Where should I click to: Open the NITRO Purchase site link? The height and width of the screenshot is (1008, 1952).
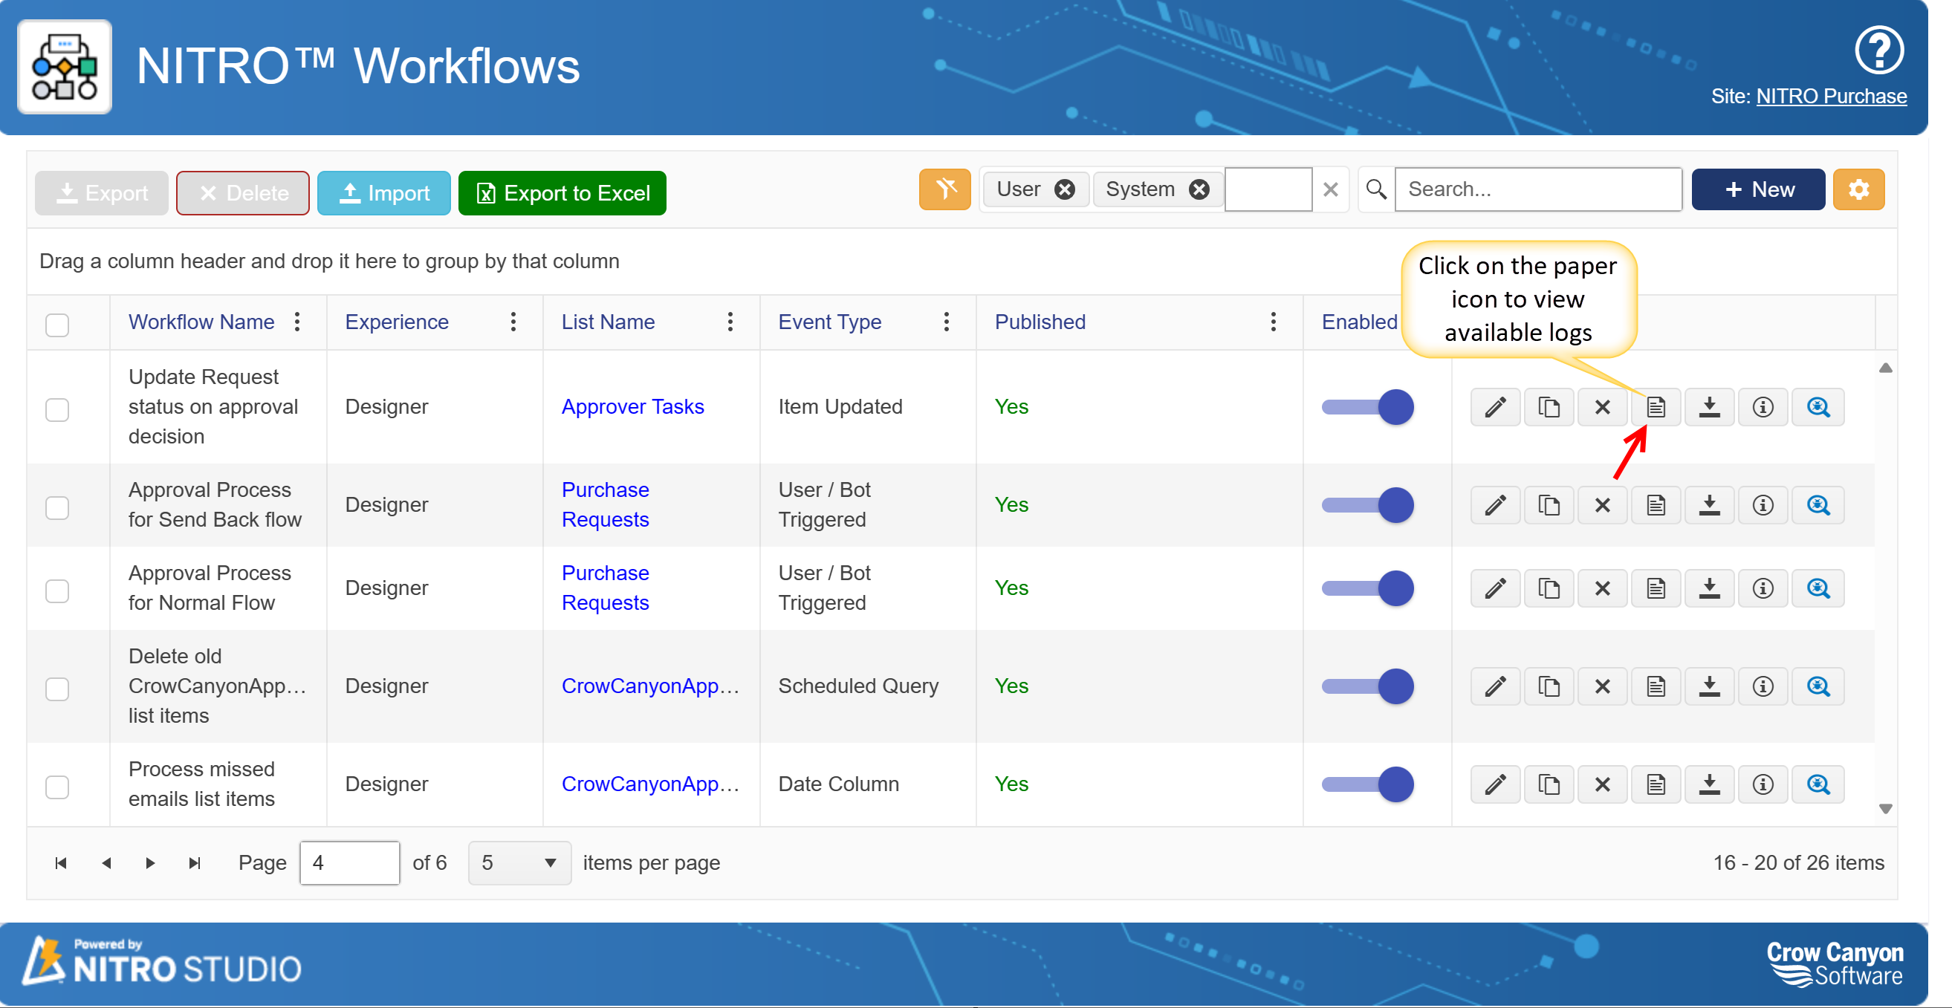pos(1831,96)
